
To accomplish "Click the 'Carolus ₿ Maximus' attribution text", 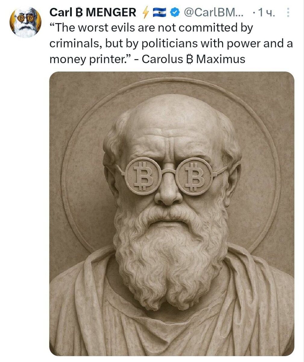I will click(193, 59).
